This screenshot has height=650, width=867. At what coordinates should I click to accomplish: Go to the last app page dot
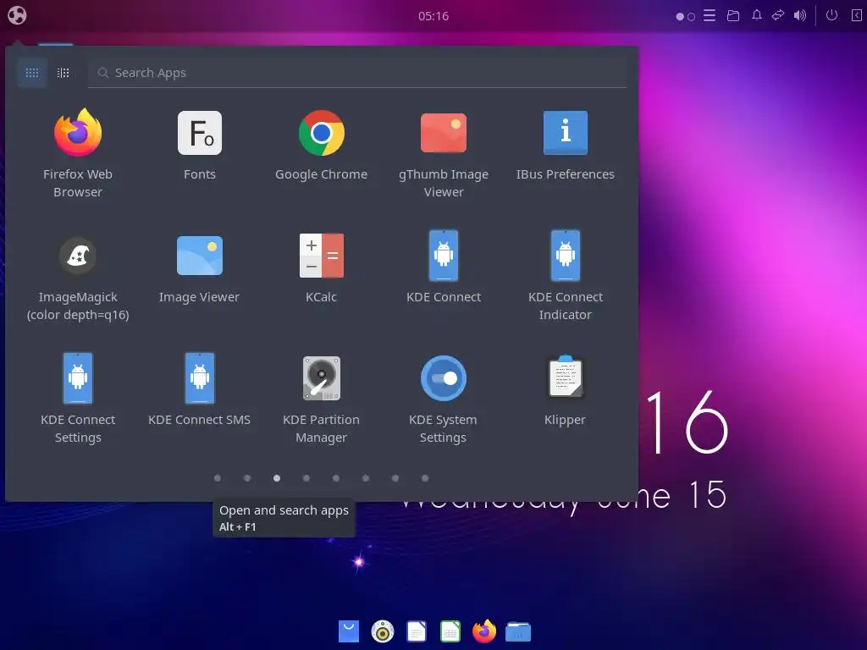pos(425,478)
